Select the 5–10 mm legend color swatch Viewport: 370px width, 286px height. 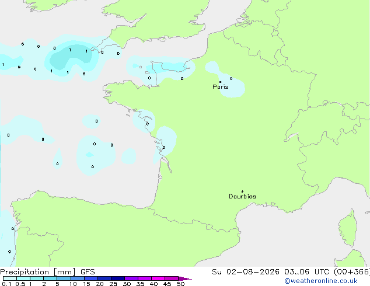pos(64,278)
